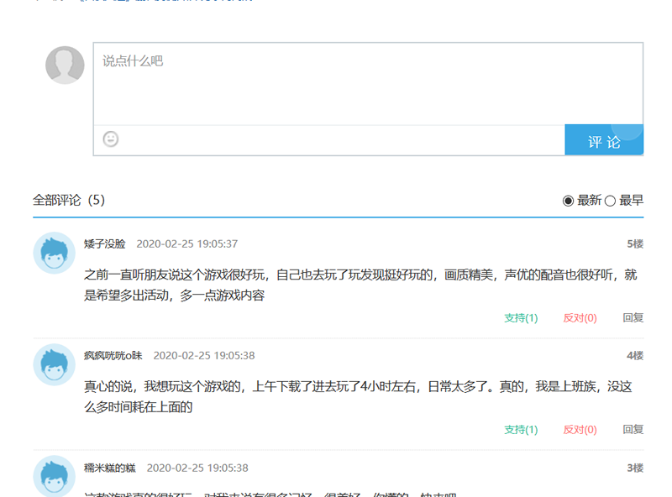Click 支持(1) on the 5楼 comment
The height and width of the screenshot is (497, 672).
click(521, 318)
